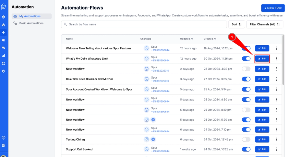The image size is (290, 157).
Task: Select My Automations in side menu
Action: click(x=32, y=16)
